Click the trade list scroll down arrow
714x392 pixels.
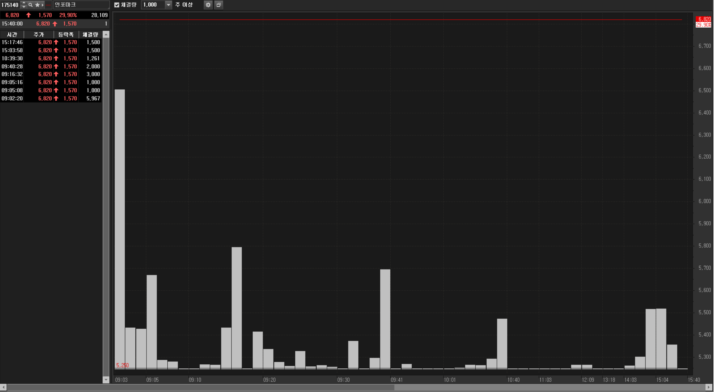pyautogui.click(x=106, y=380)
